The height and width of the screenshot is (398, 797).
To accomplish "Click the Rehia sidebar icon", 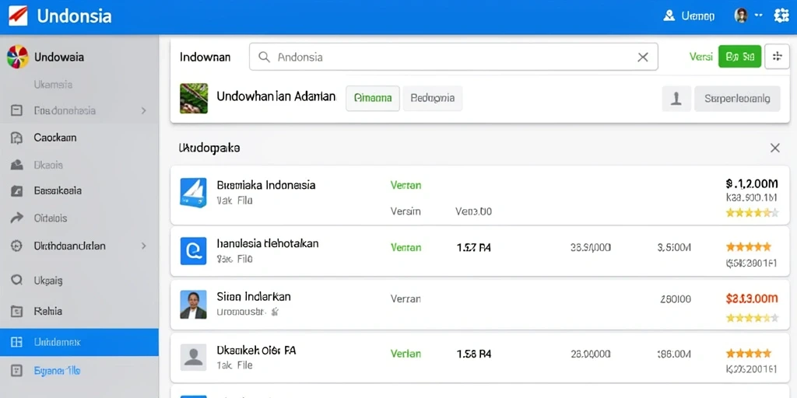I will (17, 311).
